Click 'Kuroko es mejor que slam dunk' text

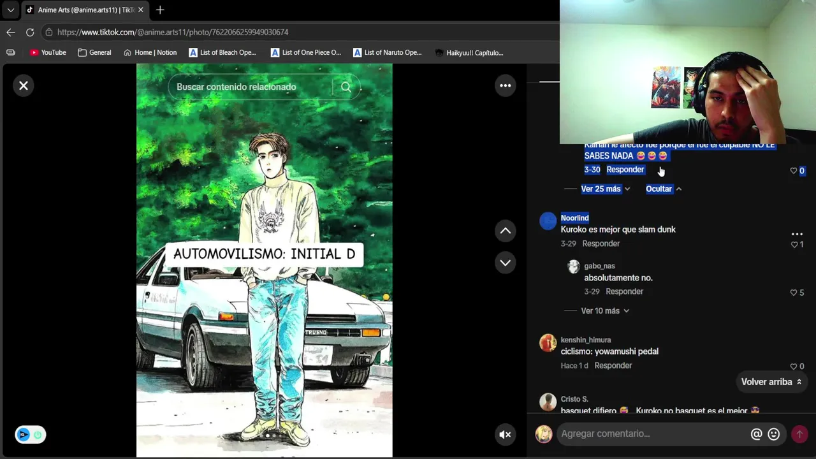point(618,229)
